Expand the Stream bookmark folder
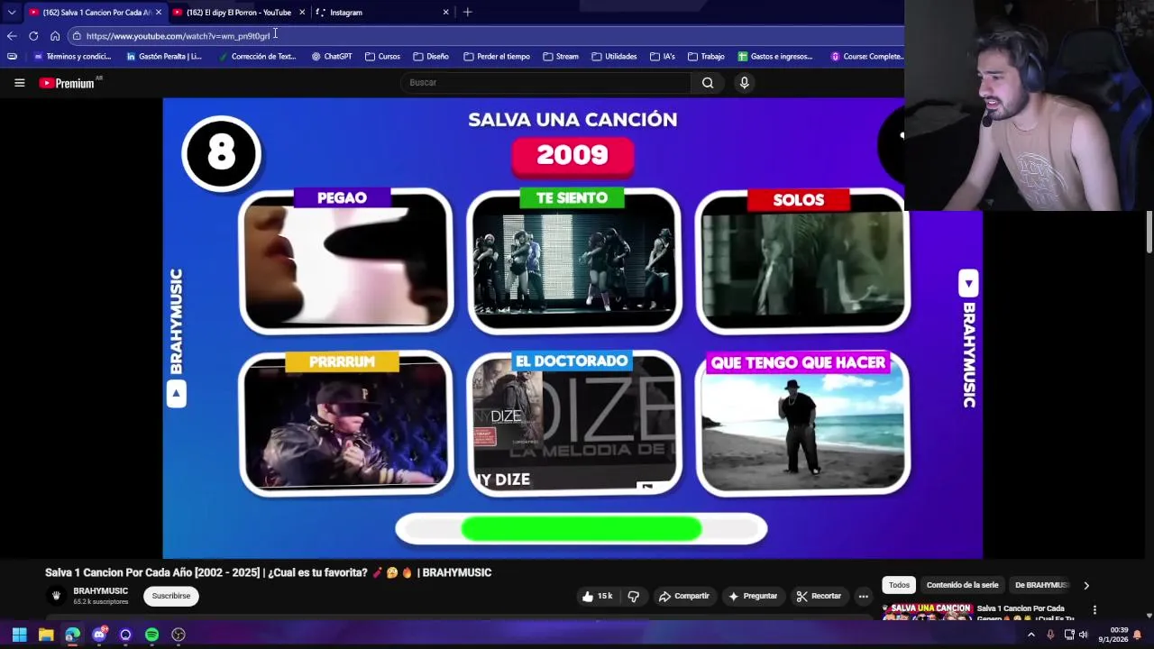Image resolution: width=1154 pixels, height=649 pixels. coord(560,56)
